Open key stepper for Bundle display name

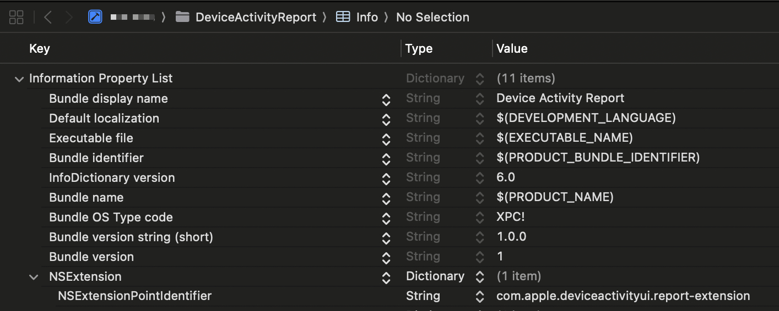tap(386, 99)
